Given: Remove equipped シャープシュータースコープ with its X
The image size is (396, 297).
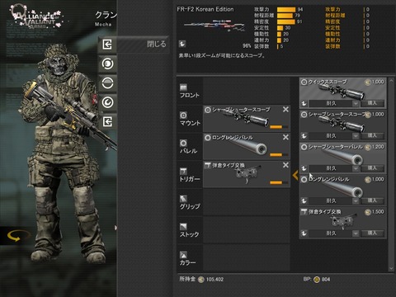Looking at the screenshot, I should [x=285, y=110].
